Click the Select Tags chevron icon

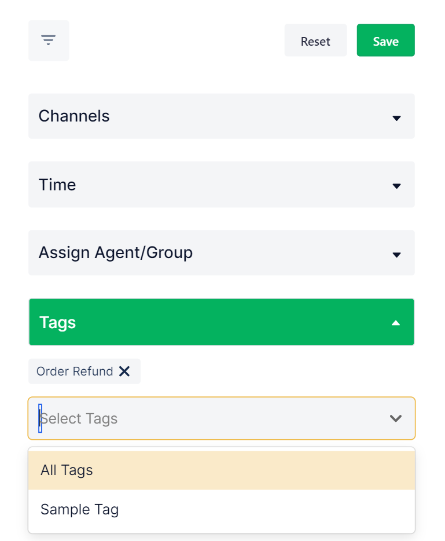396,418
